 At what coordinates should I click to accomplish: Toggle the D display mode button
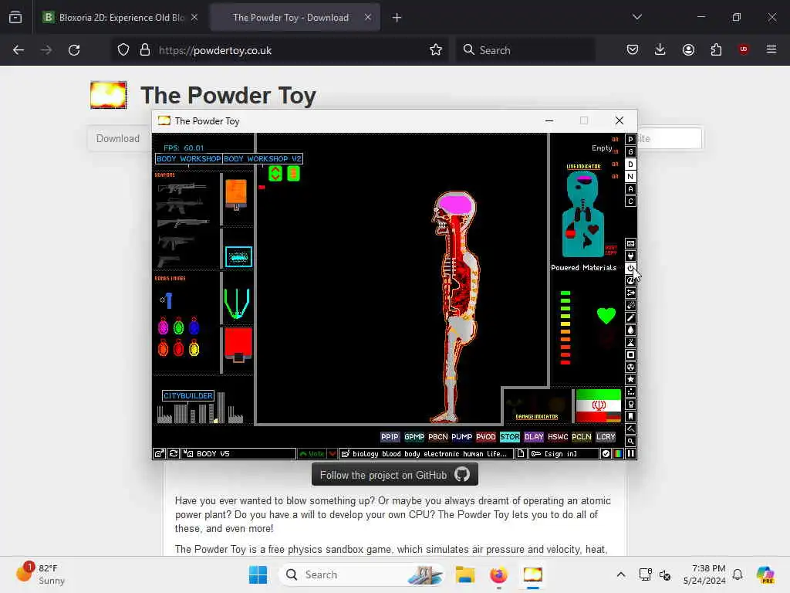pos(630,164)
